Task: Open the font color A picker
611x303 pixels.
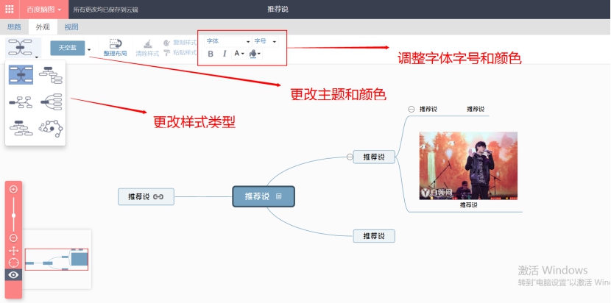Action: tap(239, 54)
